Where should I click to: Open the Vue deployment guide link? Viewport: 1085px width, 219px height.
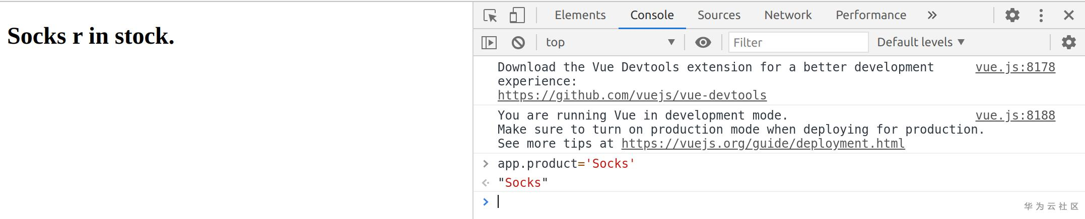(763, 144)
